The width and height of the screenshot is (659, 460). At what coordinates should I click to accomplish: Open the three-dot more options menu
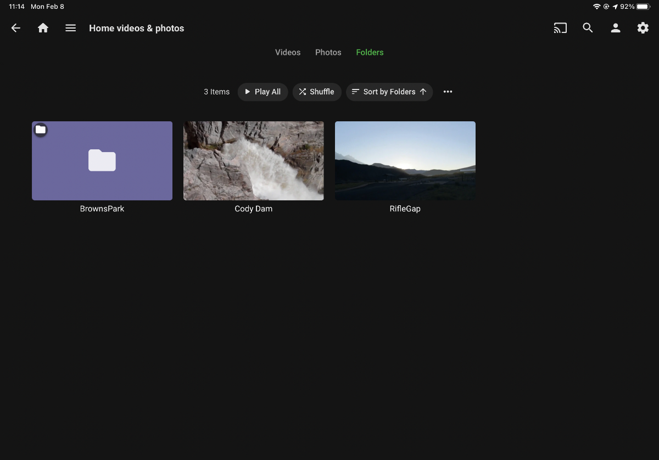pyautogui.click(x=448, y=92)
